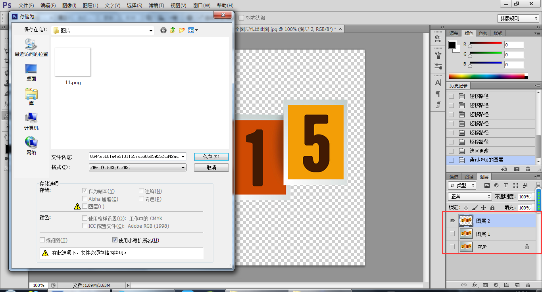Click the new layer icon in Layers panel
The image size is (542, 292).
(517, 285)
